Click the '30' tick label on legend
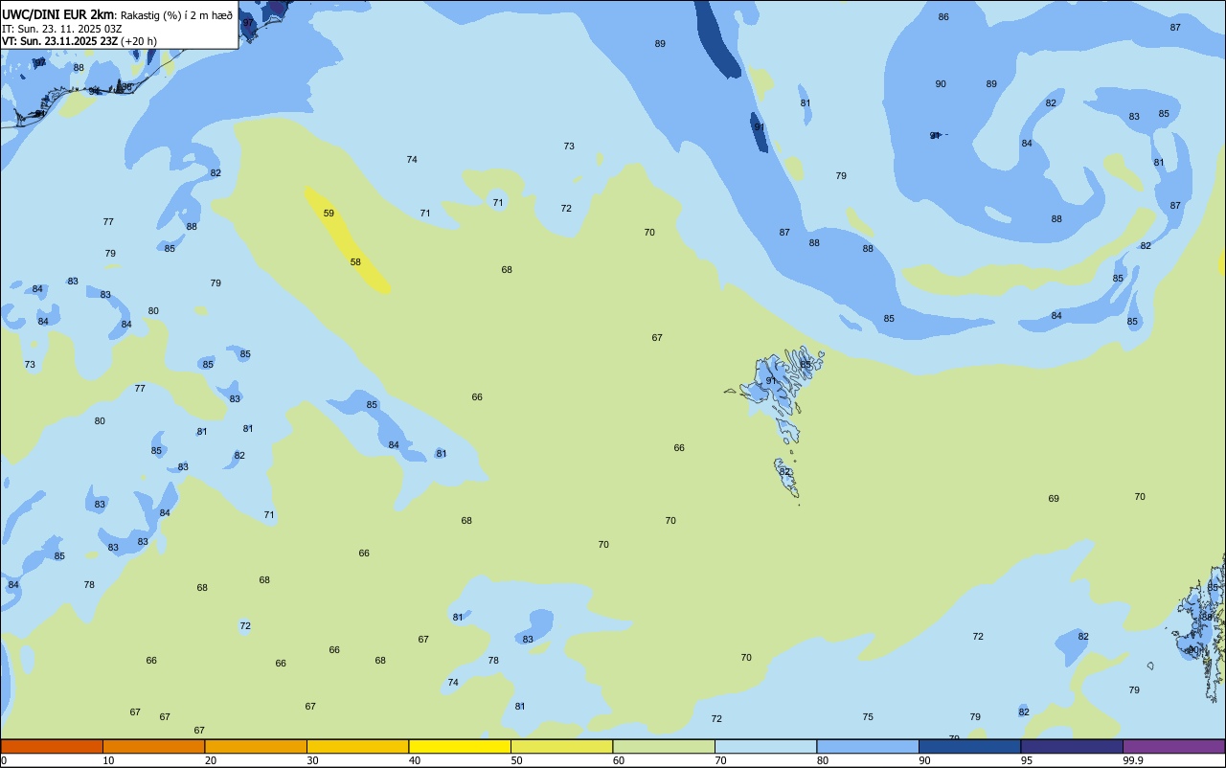This screenshot has height=768, width=1226. (x=312, y=760)
